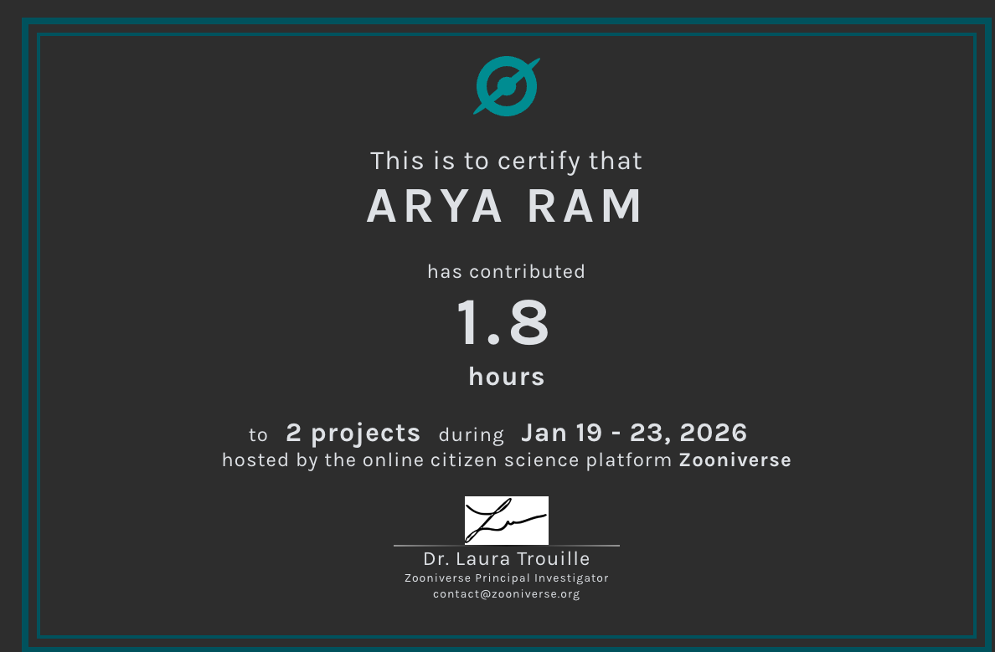Click the date range 'Jan 19 - 23, 2026'
This screenshot has width=995, height=652.
click(x=634, y=433)
